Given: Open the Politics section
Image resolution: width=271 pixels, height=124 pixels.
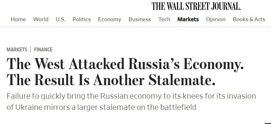Looking at the screenshot, I should click(x=82, y=19).
